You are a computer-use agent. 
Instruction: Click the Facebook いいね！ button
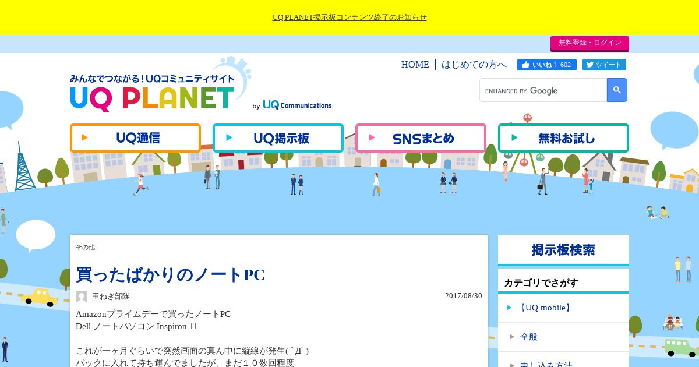pos(546,65)
